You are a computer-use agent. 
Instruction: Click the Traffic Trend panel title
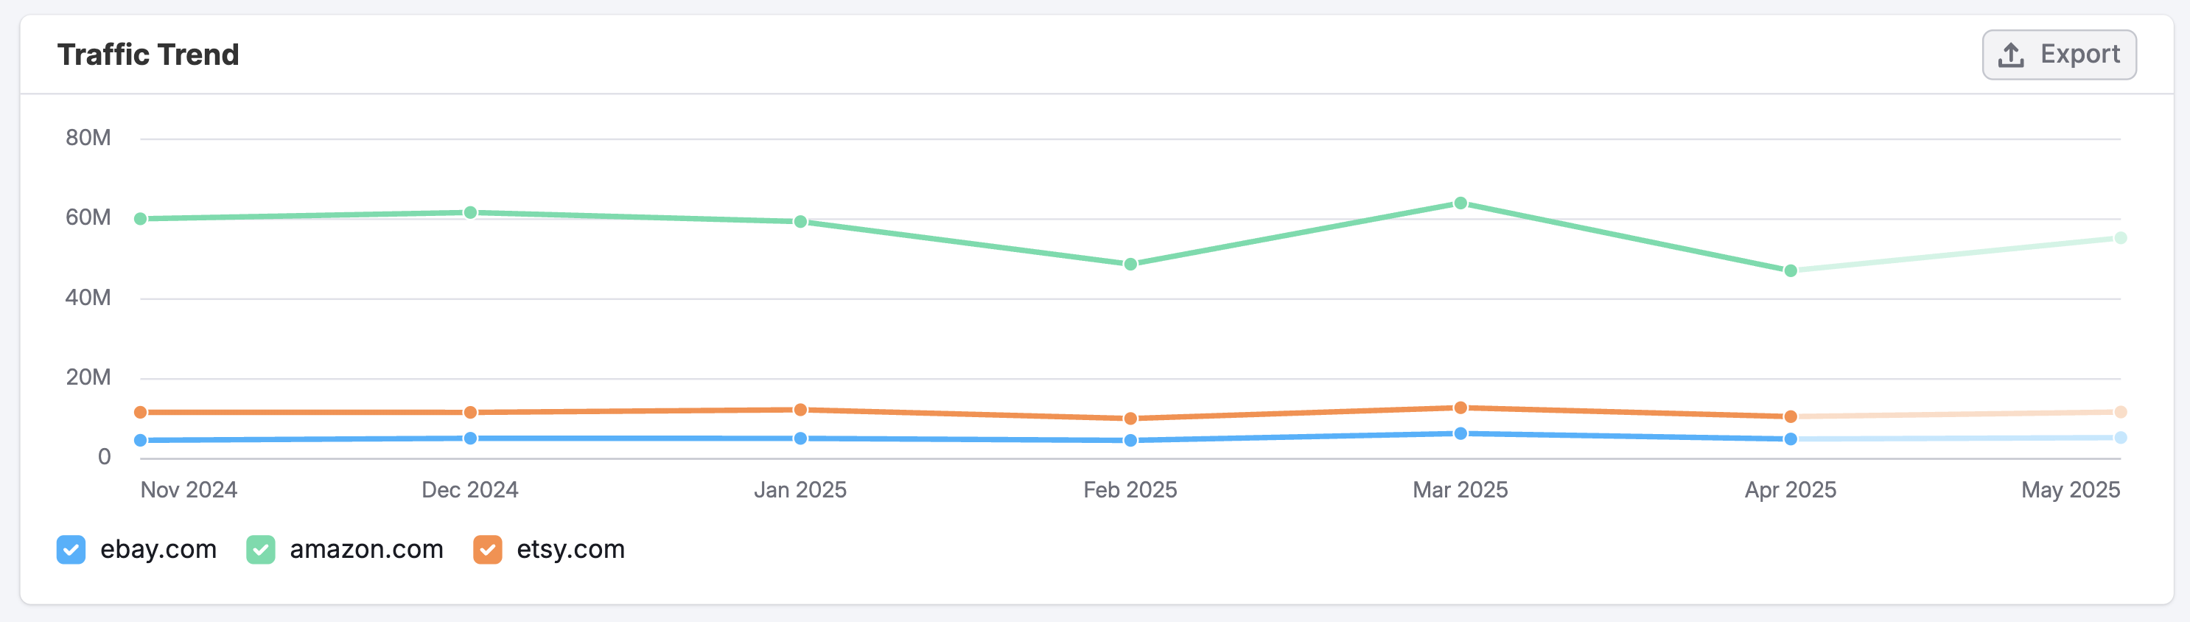pos(148,54)
